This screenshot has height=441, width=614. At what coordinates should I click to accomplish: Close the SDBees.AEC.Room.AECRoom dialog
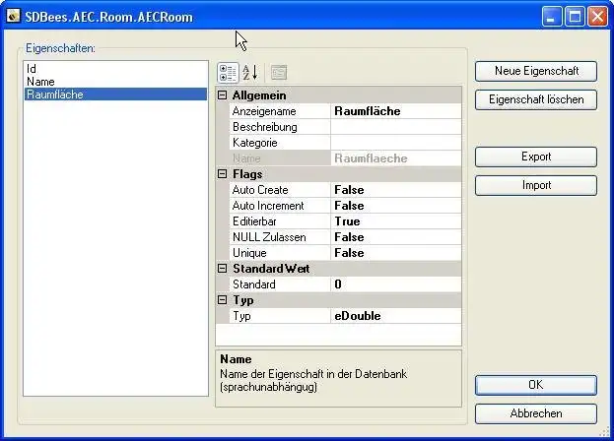(597, 17)
